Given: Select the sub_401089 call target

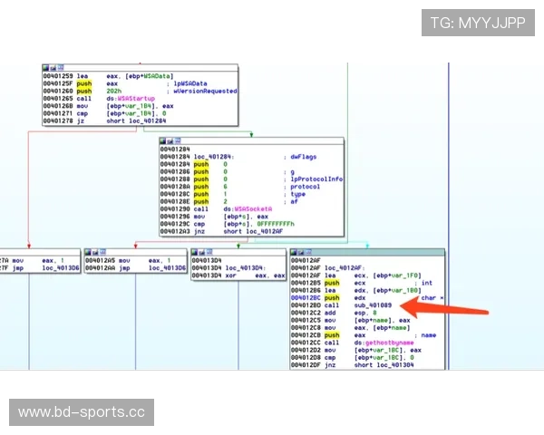Looking at the screenshot, I should pos(370,306).
